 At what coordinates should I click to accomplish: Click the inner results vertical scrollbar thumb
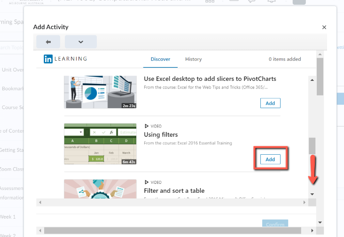pos(312,146)
